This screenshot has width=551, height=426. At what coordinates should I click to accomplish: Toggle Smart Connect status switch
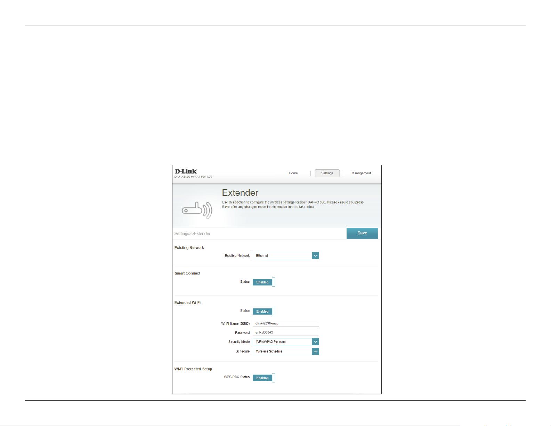pos(264,282)
